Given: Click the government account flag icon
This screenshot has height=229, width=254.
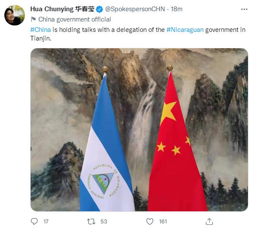Looking at the screenshot, I should tap(33, 19).
